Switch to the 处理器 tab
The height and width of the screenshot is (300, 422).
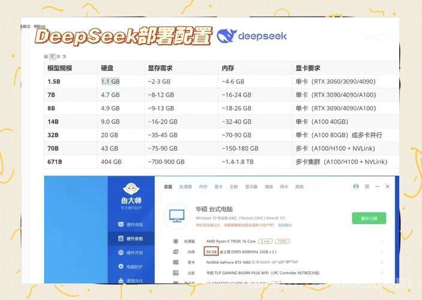185,187
